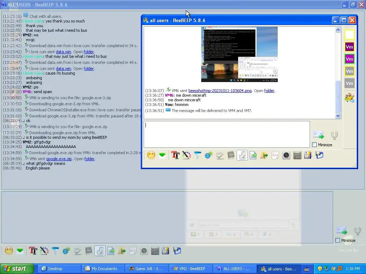The width and height of the screenshot is (366, 274).
Task: Open emoticons picker in front all users window
Action: pyautogui.click(x=151, y=155)
